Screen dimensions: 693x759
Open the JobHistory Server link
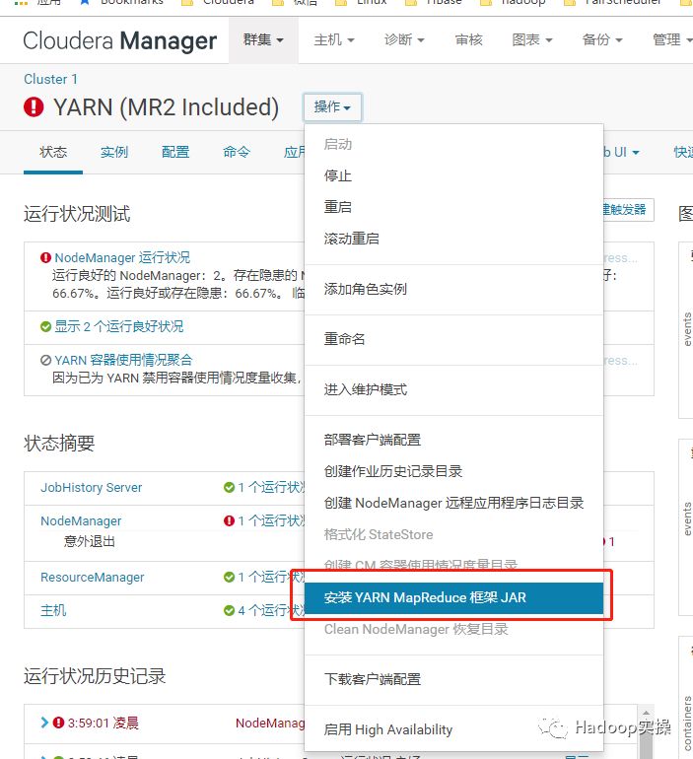(92, 488)
